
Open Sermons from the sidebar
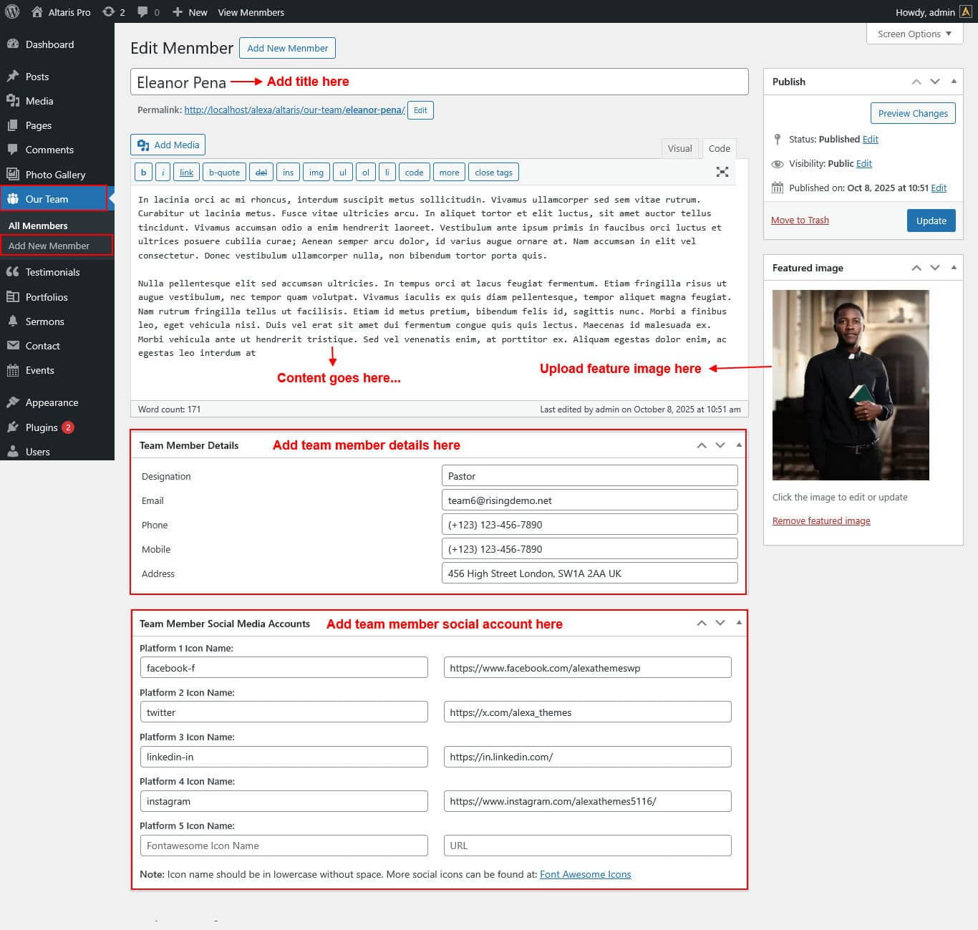tap(44, 321)
